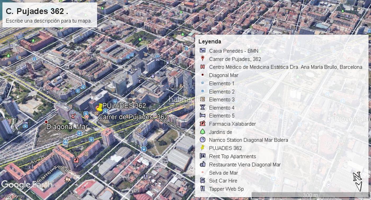Click the 'Sixt Car Hire' legend label
This screenshot has height=200, width=371.
coord(223,181)
